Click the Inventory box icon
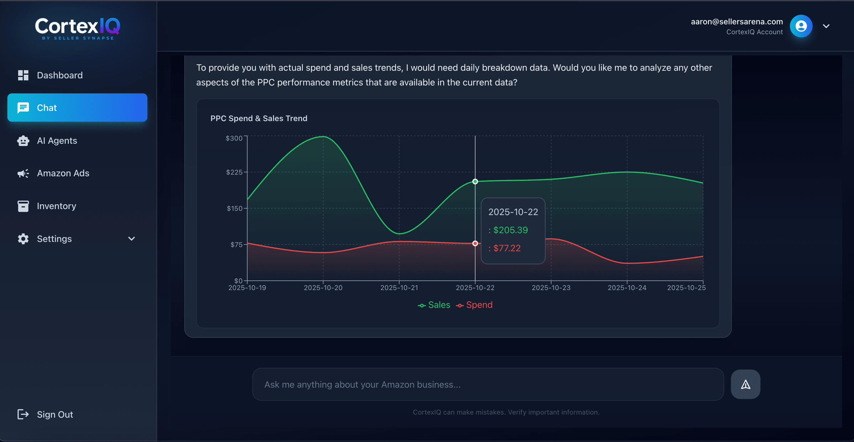This screenshot has height=442, width=854. coord(23,206)
